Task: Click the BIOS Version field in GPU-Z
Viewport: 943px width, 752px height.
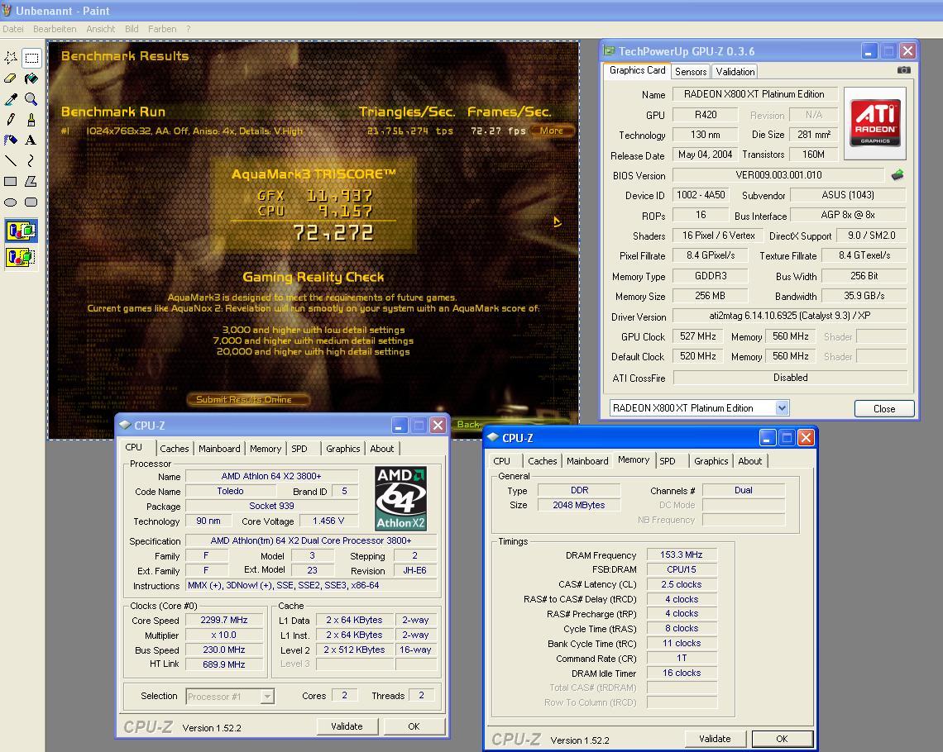Action: click(x=778, y=175)
